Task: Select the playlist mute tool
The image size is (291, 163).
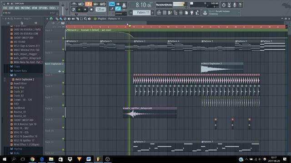Action: [x=69, y=19]
